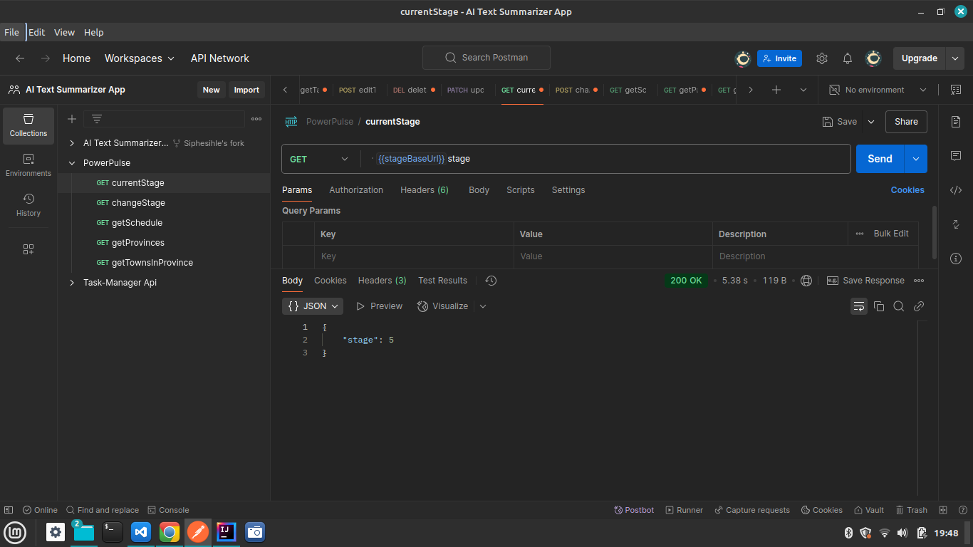Open the No environment dropdown
The height and width of the screenshot is (547, 973).
(x=878, y=90)
